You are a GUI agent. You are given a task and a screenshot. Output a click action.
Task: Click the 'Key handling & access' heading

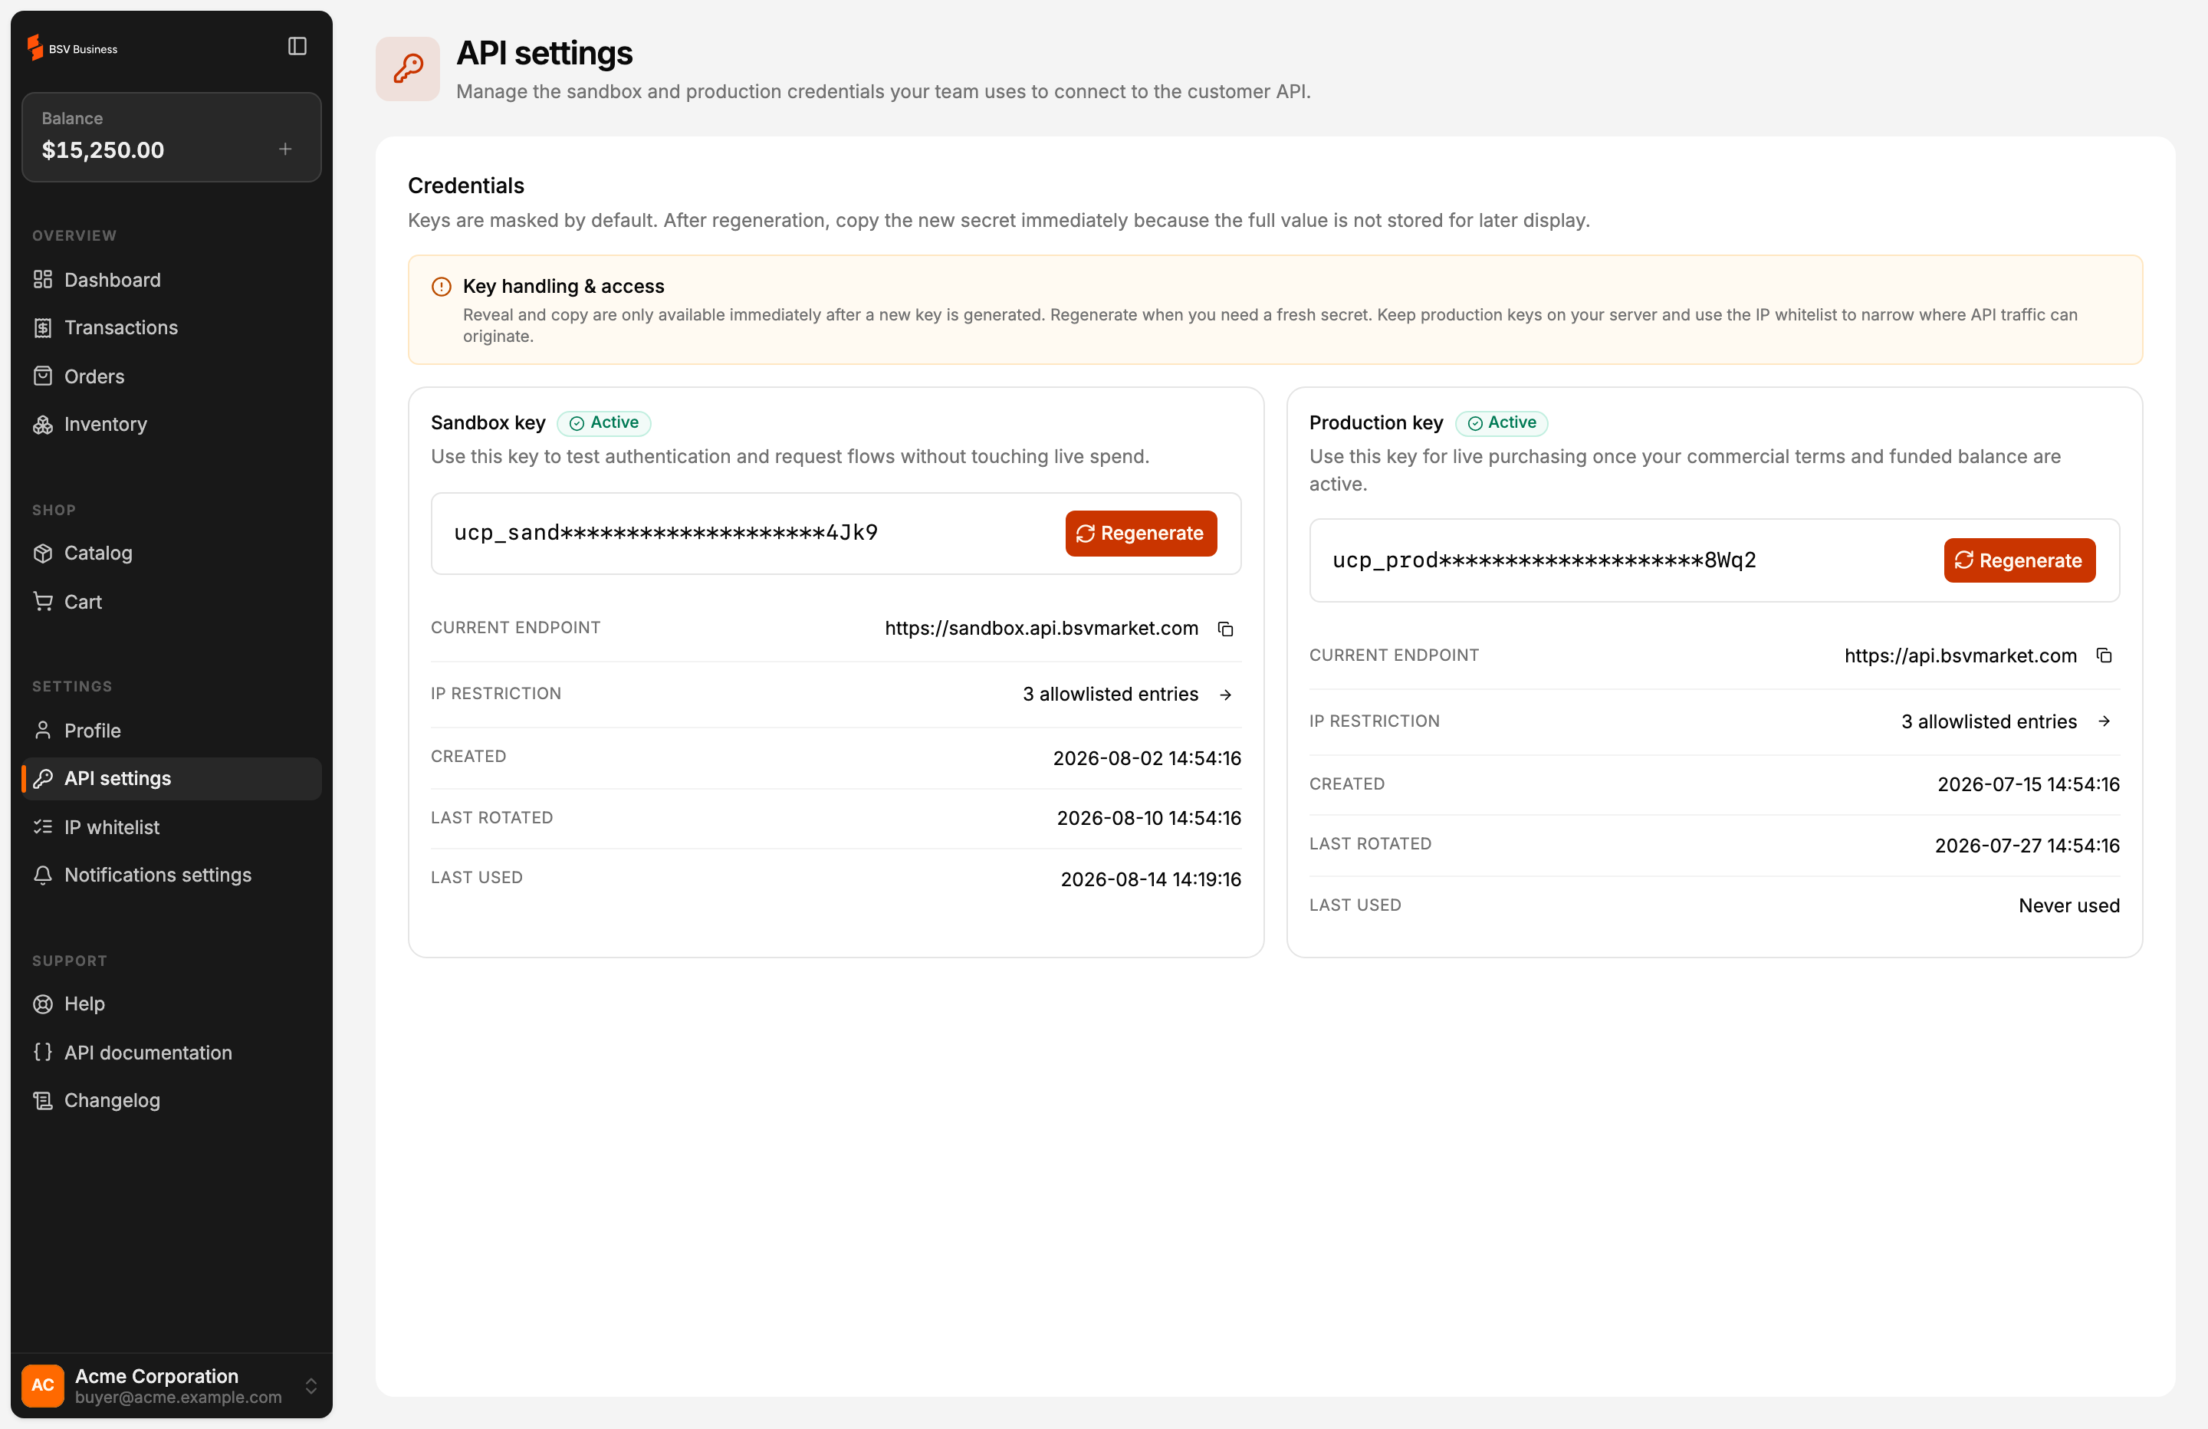563,286
